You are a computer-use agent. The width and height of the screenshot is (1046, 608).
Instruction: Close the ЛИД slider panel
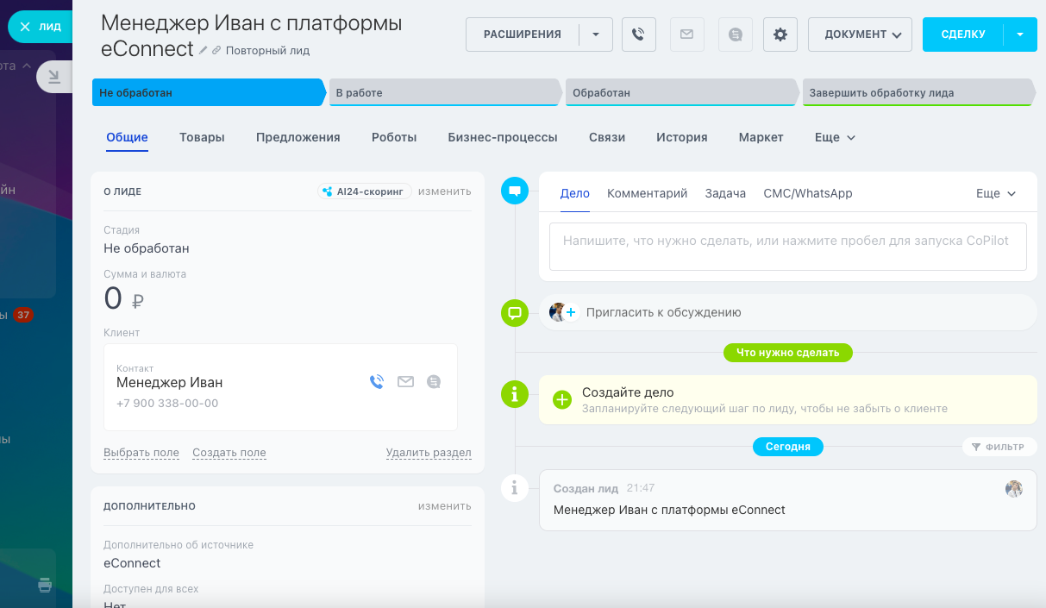[x=25, y=27]
